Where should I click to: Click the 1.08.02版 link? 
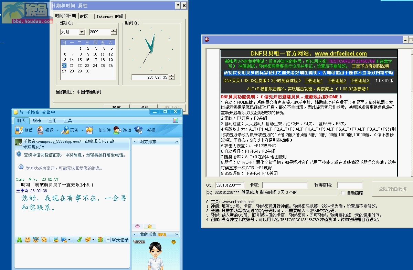click(x=384, y=81)
